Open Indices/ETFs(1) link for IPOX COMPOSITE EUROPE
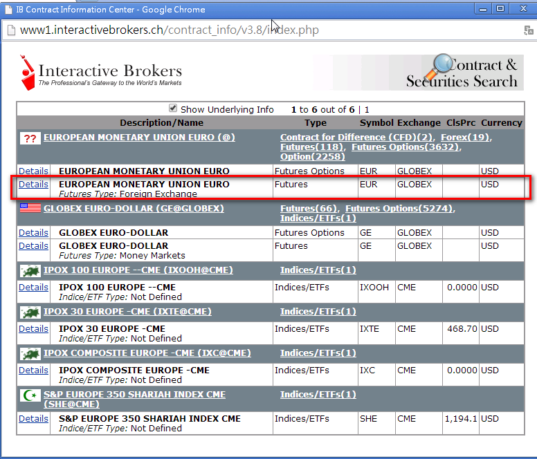This screenshot has height=459, width=537. pyautogui.click(x=318, y=353)
